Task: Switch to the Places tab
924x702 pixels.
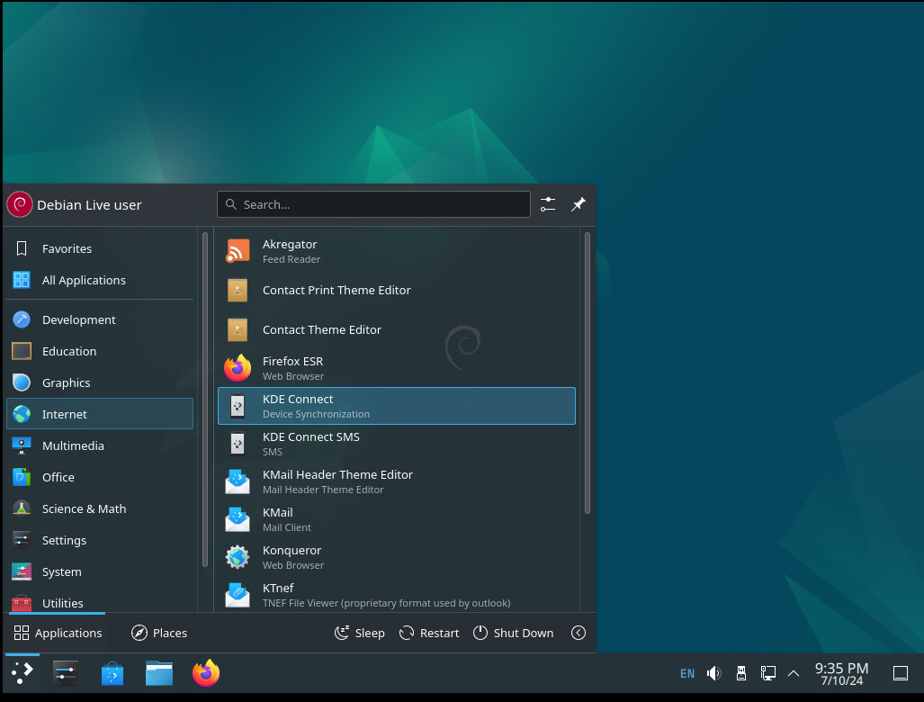Action: (158, 633)
